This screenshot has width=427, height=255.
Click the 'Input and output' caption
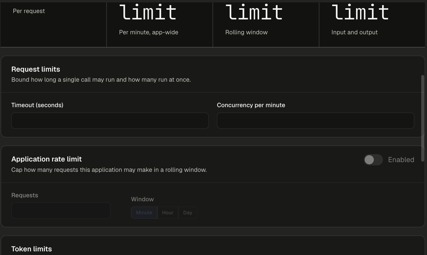[355, 32]
